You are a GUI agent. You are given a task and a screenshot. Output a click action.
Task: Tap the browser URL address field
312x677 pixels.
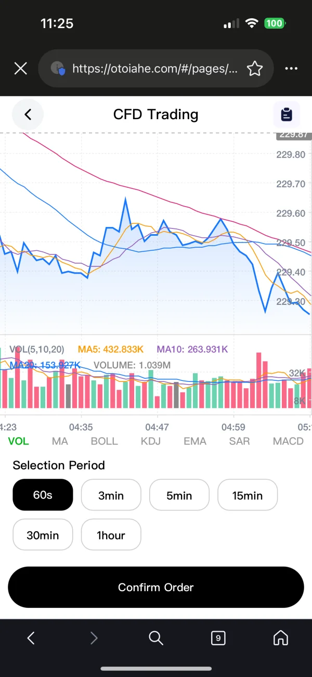click(x=155, y=68)
